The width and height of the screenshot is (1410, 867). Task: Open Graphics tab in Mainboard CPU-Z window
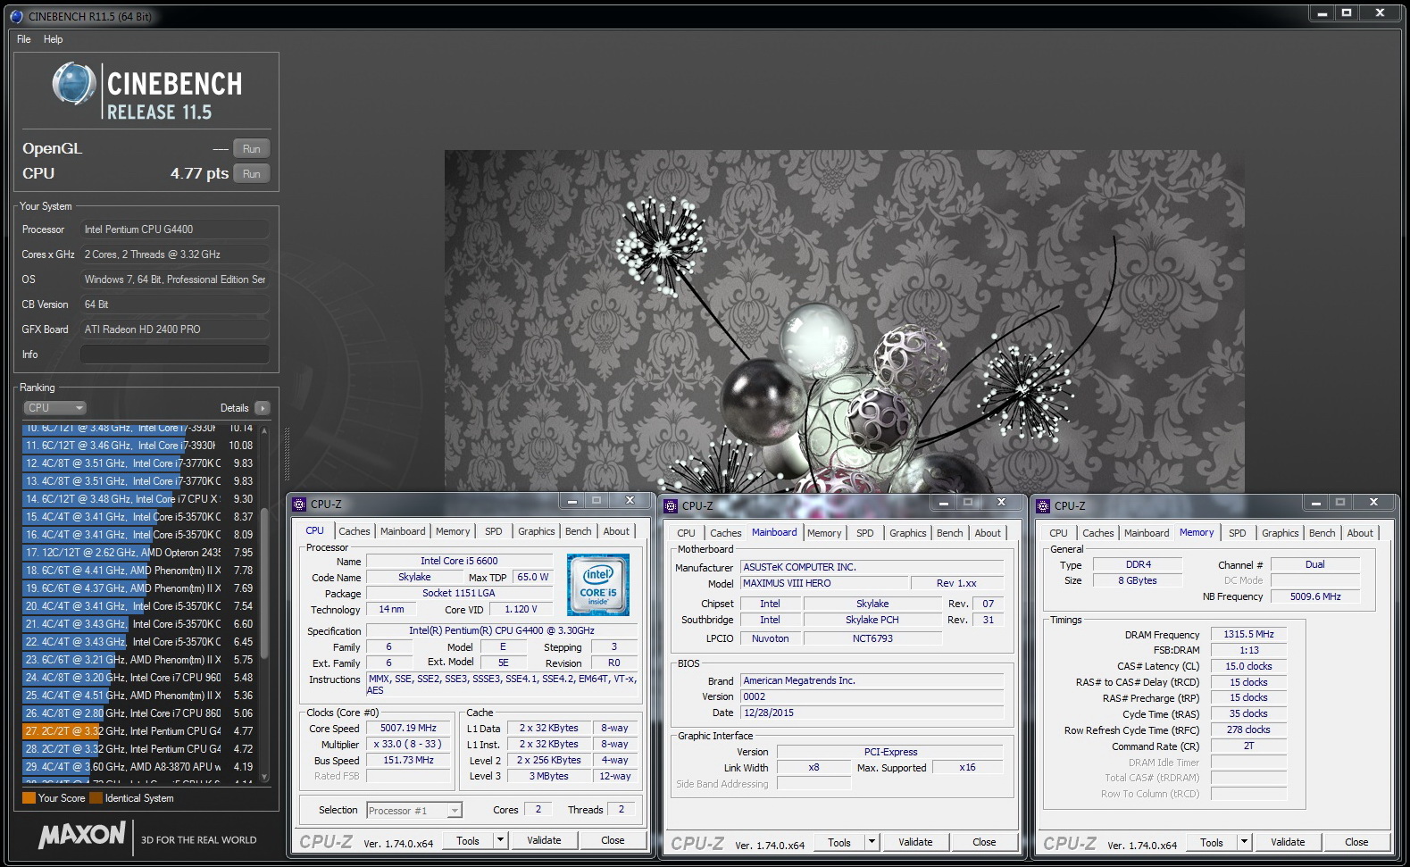pyautogui.click(x=908, y=533)
